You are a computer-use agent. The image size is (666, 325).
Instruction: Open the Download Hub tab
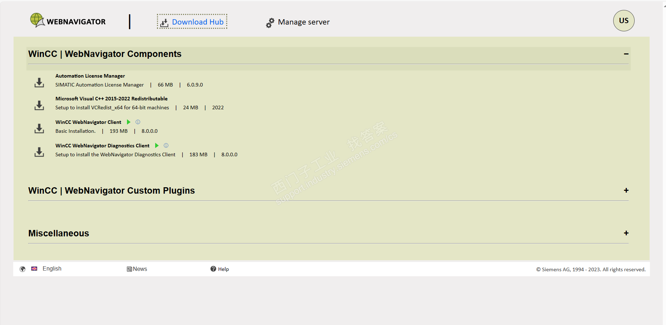pos(192,22)
